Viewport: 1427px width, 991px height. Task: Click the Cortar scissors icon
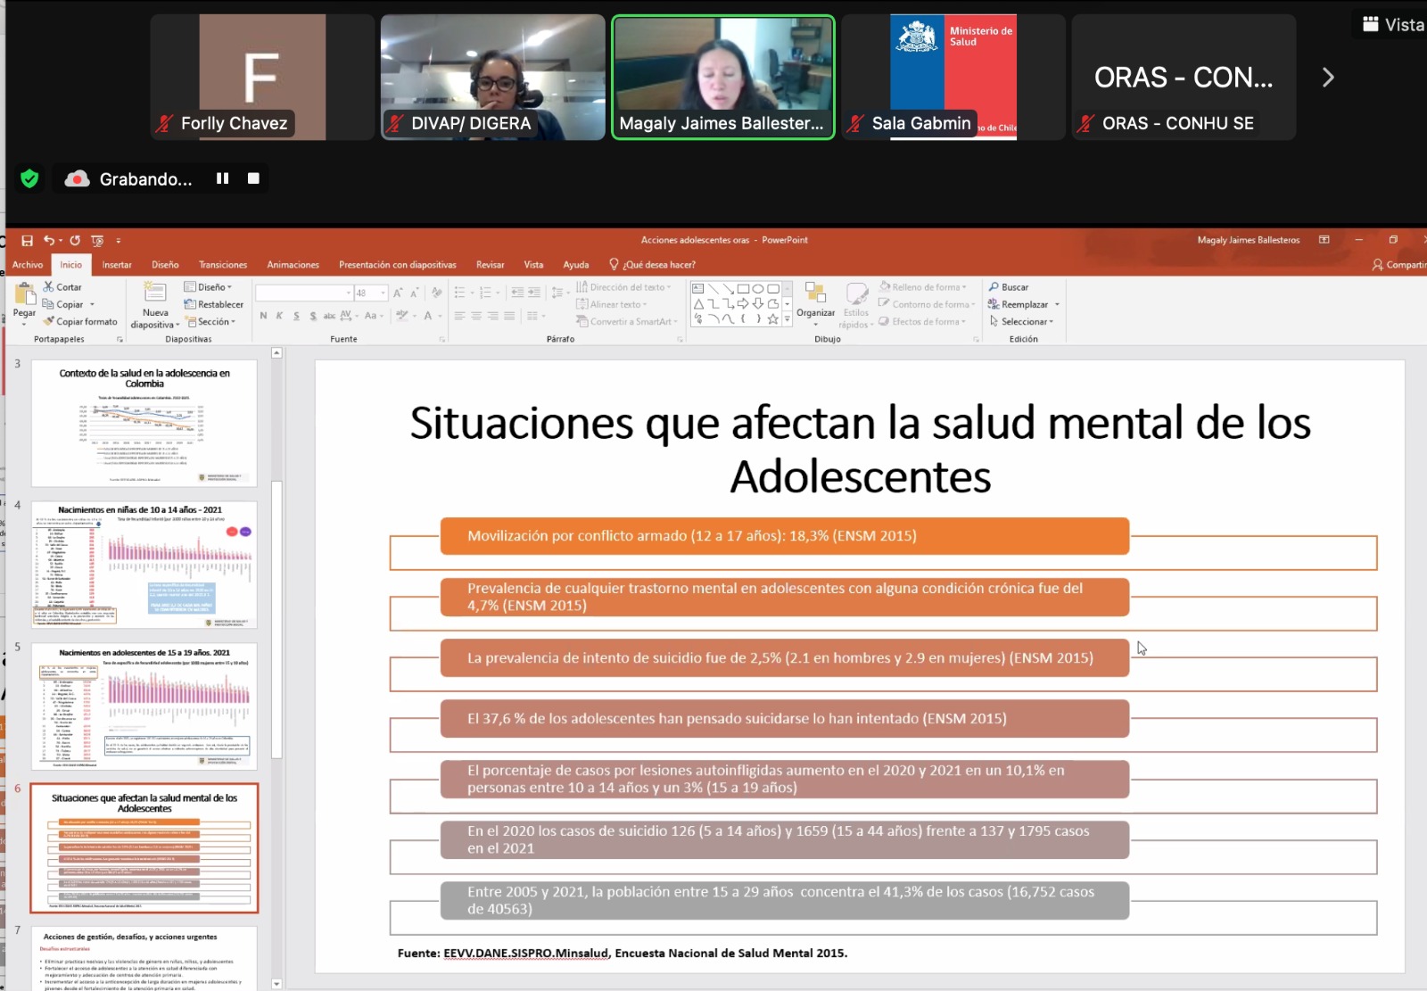coord(48,287)
